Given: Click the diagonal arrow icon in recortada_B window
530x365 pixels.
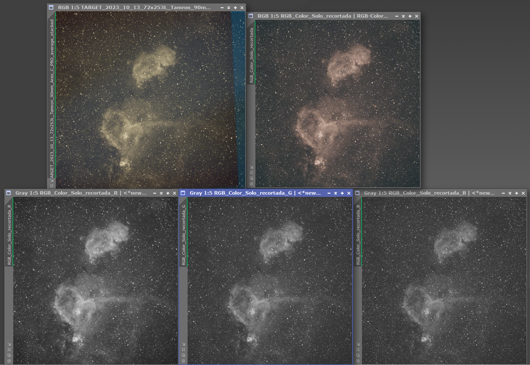Looking at the screenshot, I should click(x=358, y=344).
